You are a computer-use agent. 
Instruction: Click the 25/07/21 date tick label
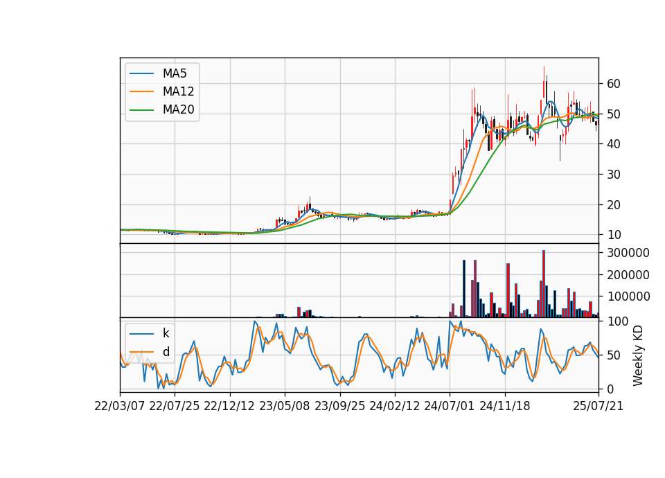[598, 407]
